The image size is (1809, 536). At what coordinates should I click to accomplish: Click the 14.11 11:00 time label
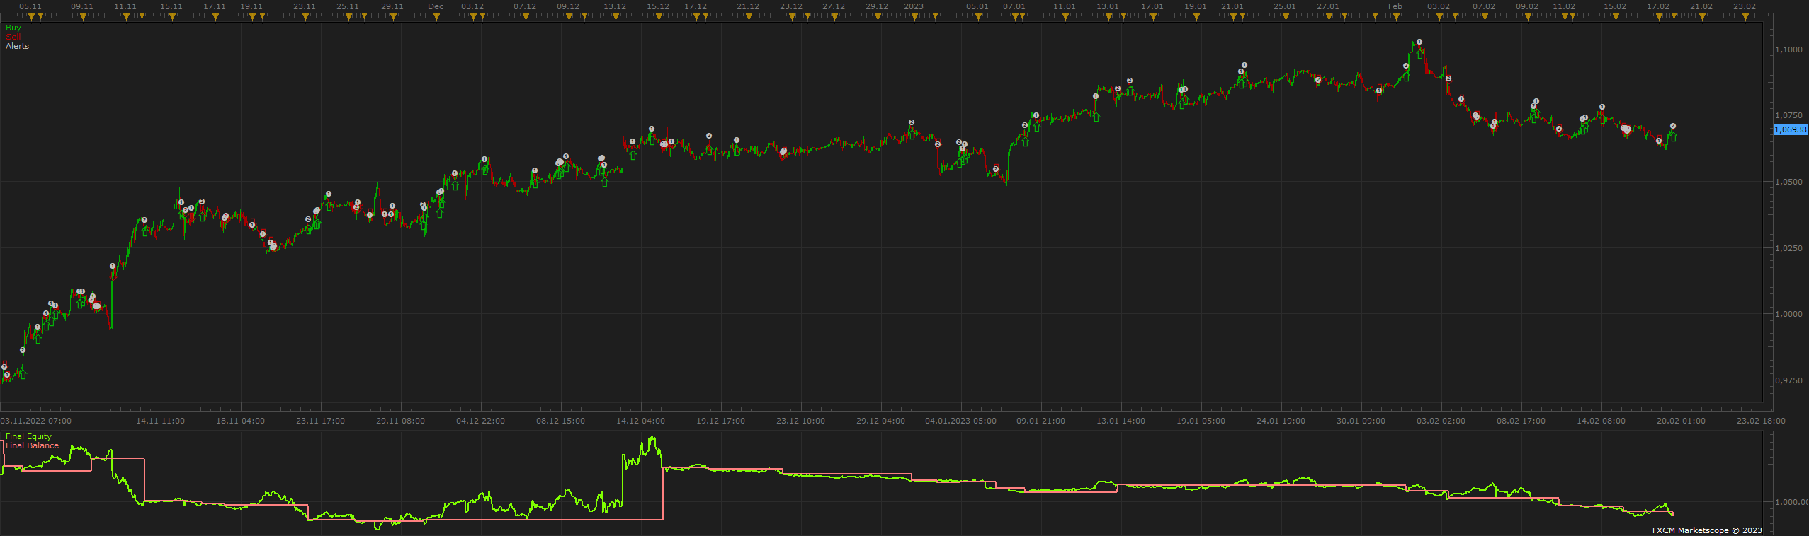(x=161, y=421)
